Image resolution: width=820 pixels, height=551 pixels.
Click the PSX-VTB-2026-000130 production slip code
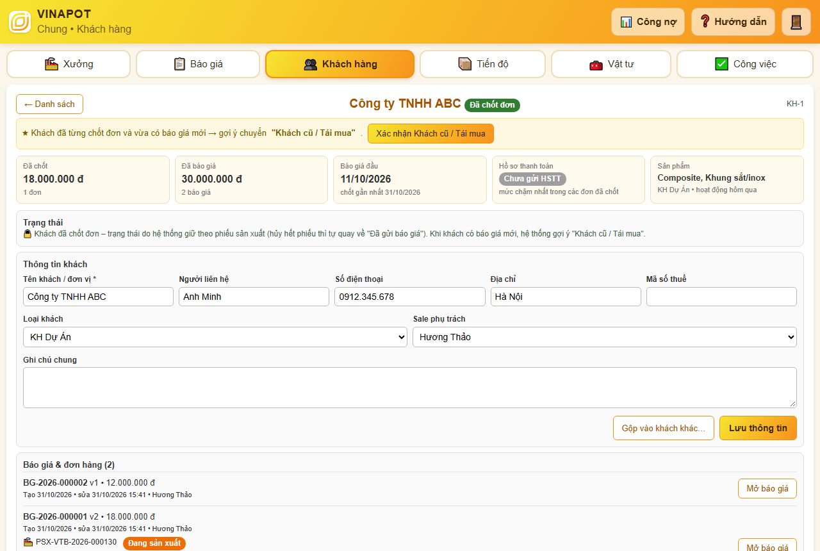[x=76, y=542]
